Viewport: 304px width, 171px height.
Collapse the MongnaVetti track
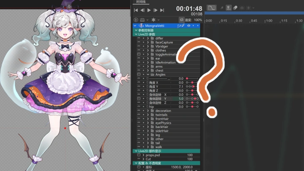pos(135,26)
